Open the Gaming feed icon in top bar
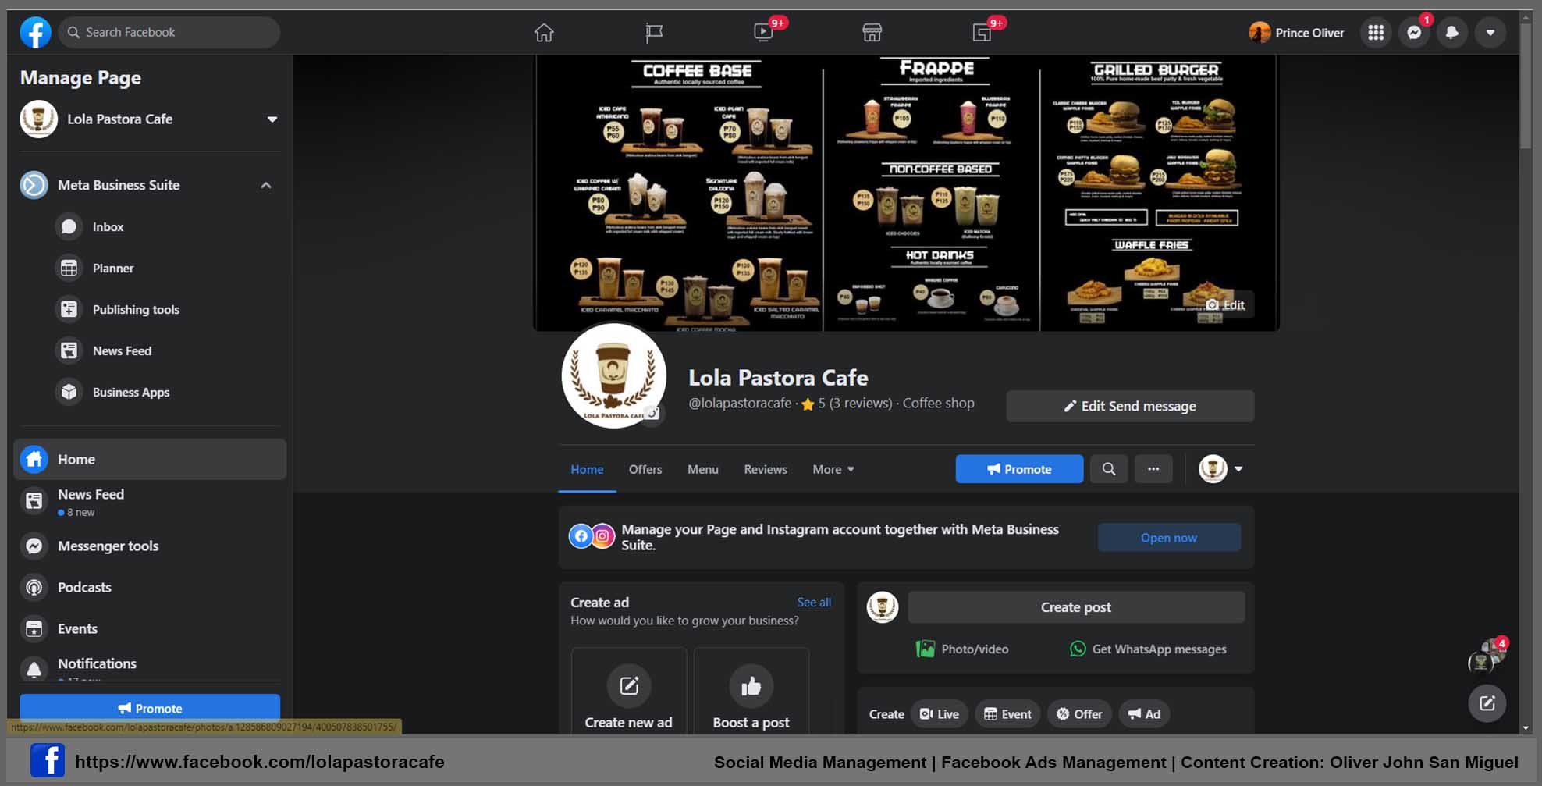 (x=982, y=33)
